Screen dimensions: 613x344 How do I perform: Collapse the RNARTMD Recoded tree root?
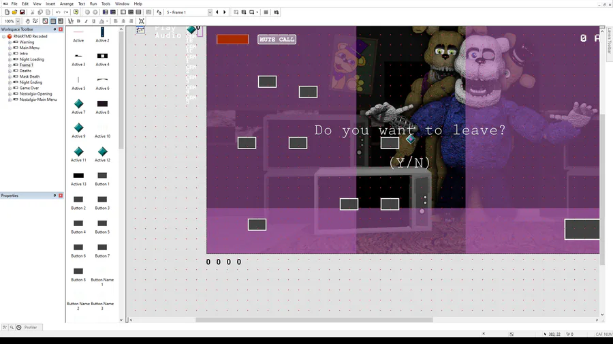4,36
